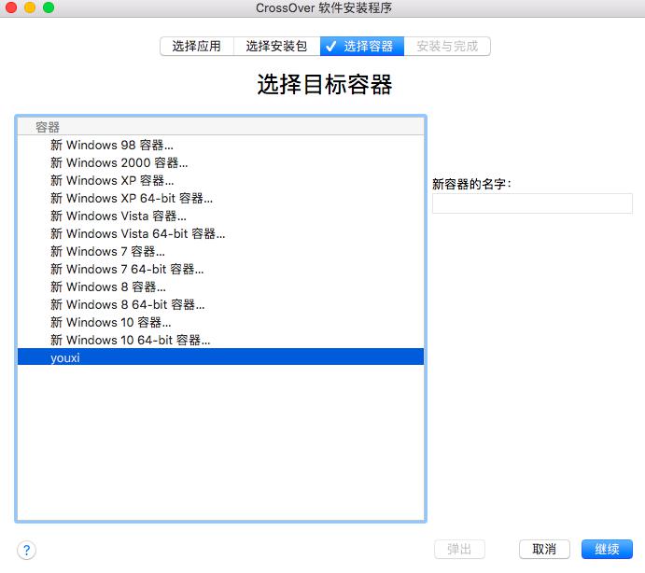The height and width of the screenshot is (573, 645).
Task: Click the 取消 button
Action: pos(544,549)
